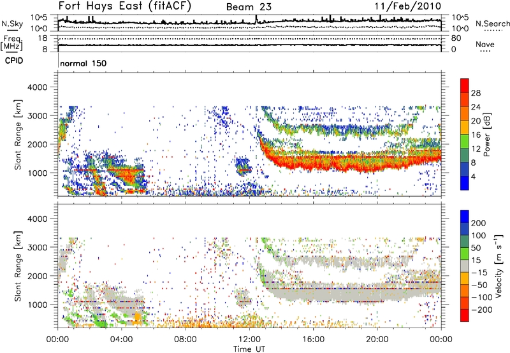This screenshot has width=510, height=353.
Task: Click the '04:00' time tick label
Action: (x=122, y=340)
